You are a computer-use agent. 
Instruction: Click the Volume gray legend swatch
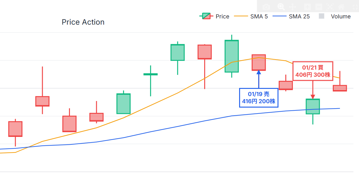(322, 17)
